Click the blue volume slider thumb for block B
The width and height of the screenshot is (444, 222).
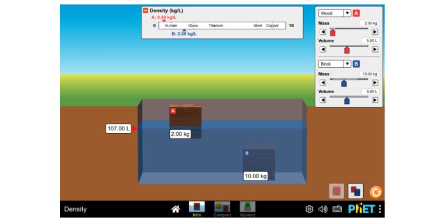[347, 100]
